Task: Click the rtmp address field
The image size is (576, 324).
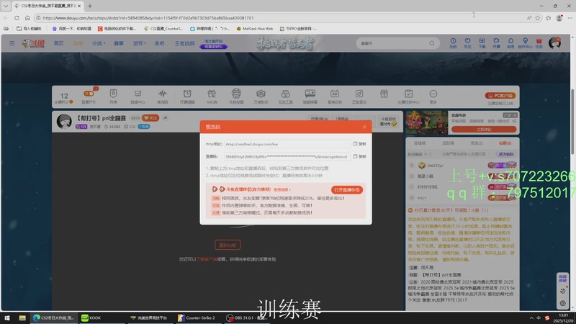Action: pos(287,144)
